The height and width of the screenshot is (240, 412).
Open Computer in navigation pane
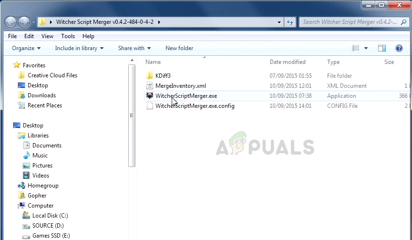pyautogui.click(x=41, y=205)
